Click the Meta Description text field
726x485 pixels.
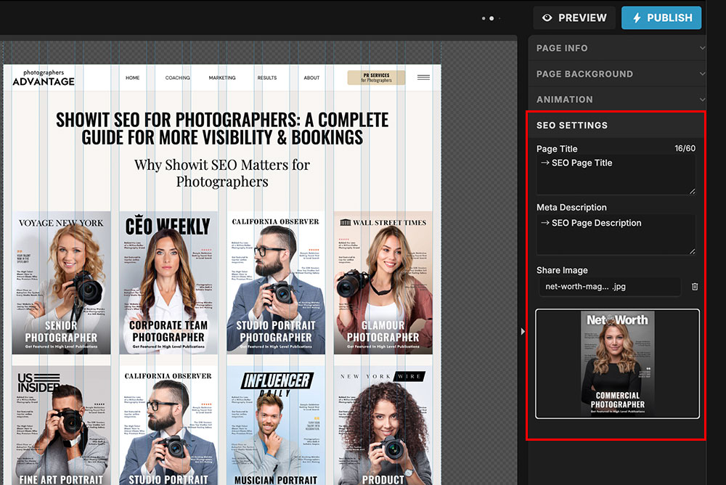point(616,235)
